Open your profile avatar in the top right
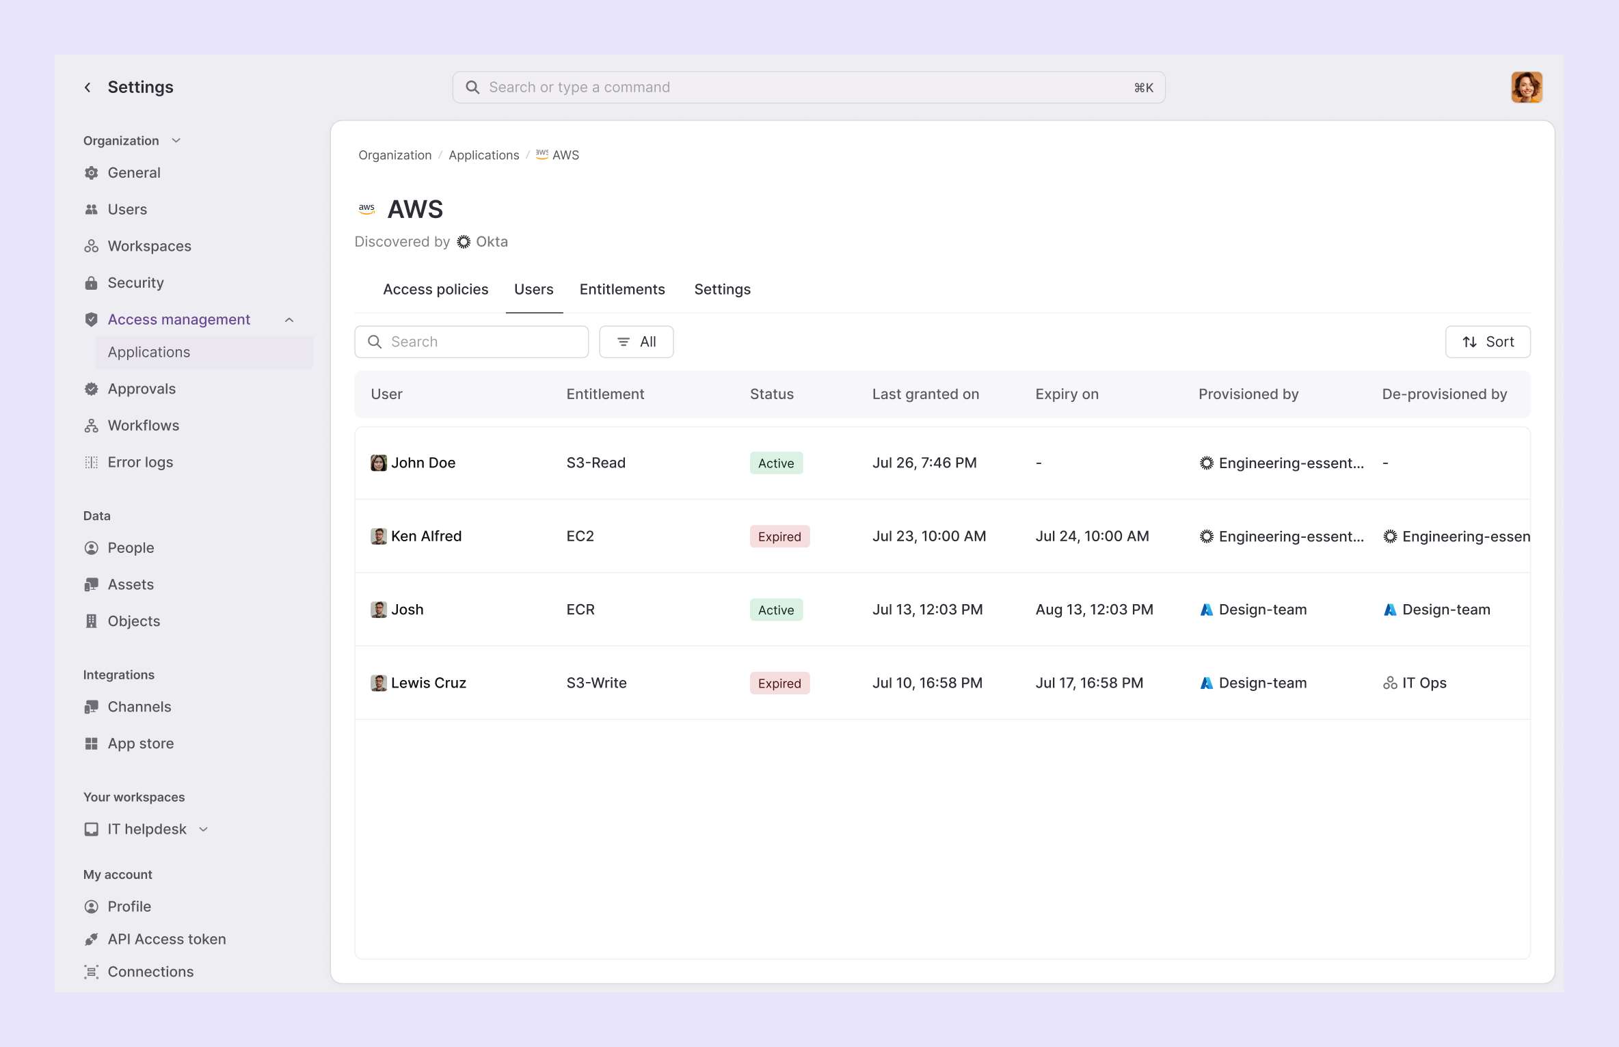Screen dimensions: 1619x1047 pyautogui.click(x=1527, y=87)
